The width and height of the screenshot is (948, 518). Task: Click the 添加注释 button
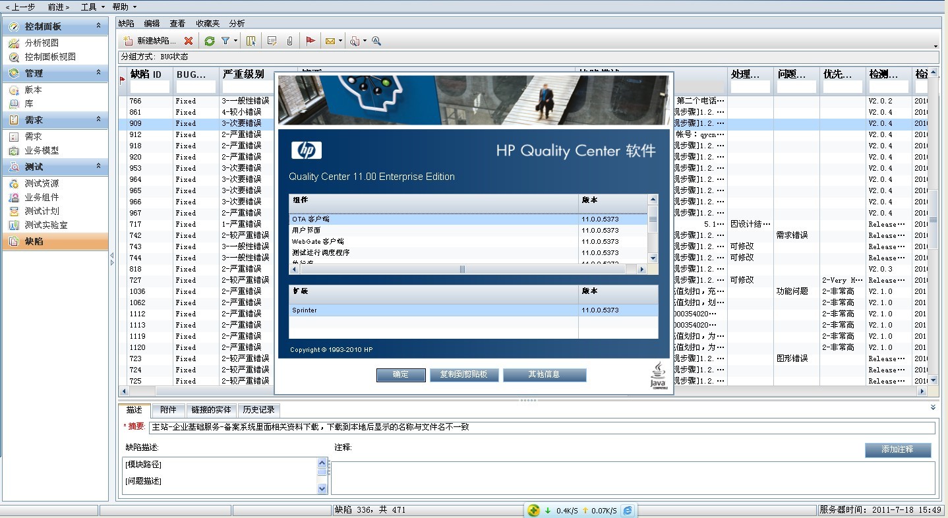[898, 449]
